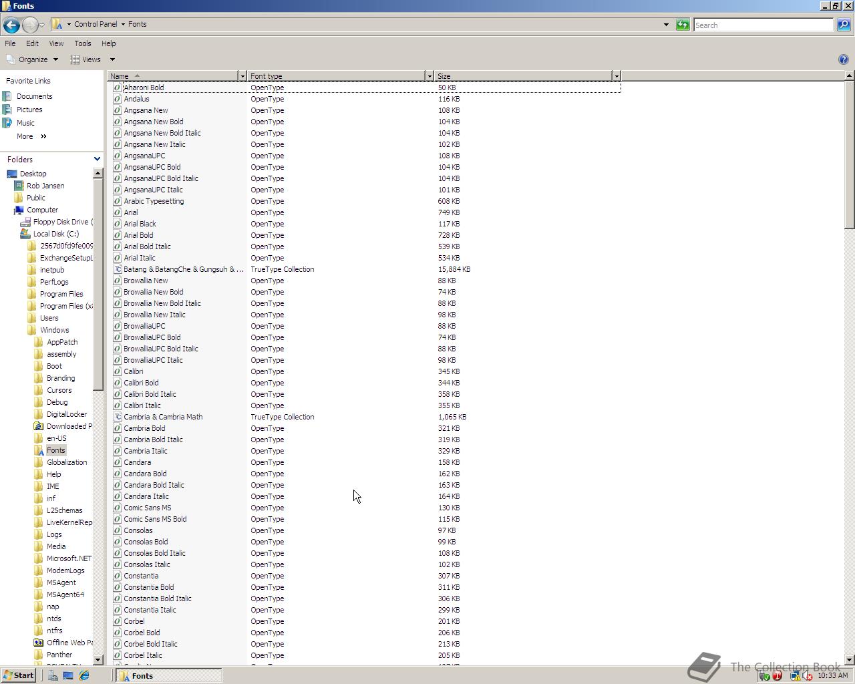Open the Help menu
This screenshot has height=684, width=855.
(x=108, y=43)
